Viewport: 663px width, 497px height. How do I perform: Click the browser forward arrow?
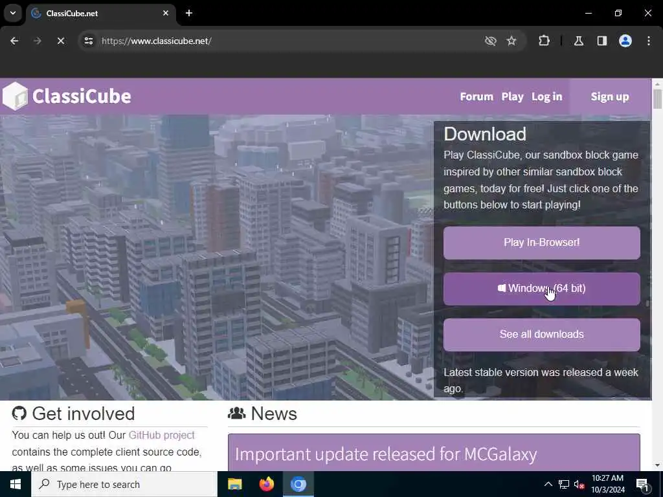click(37, 41)
